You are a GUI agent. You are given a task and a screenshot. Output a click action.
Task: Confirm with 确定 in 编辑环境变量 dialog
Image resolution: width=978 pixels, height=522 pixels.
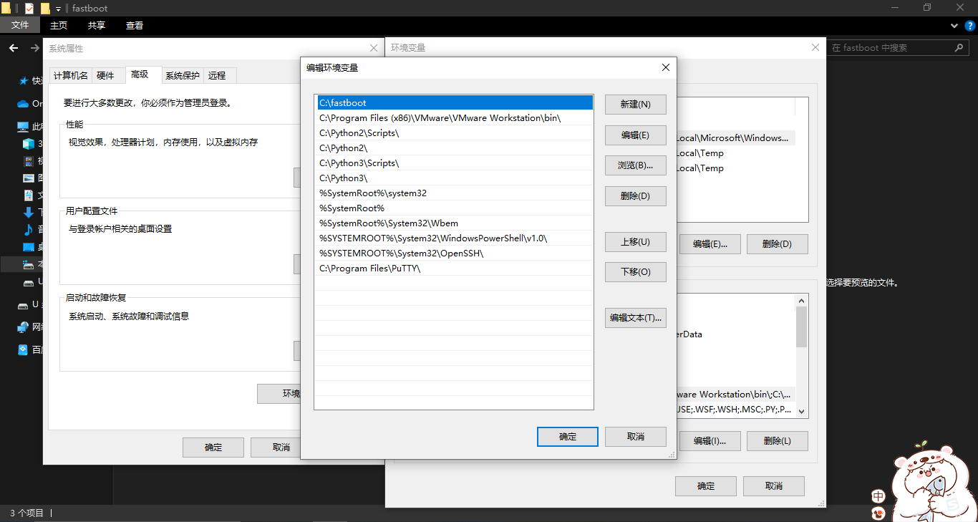click(x=568, y=437)
